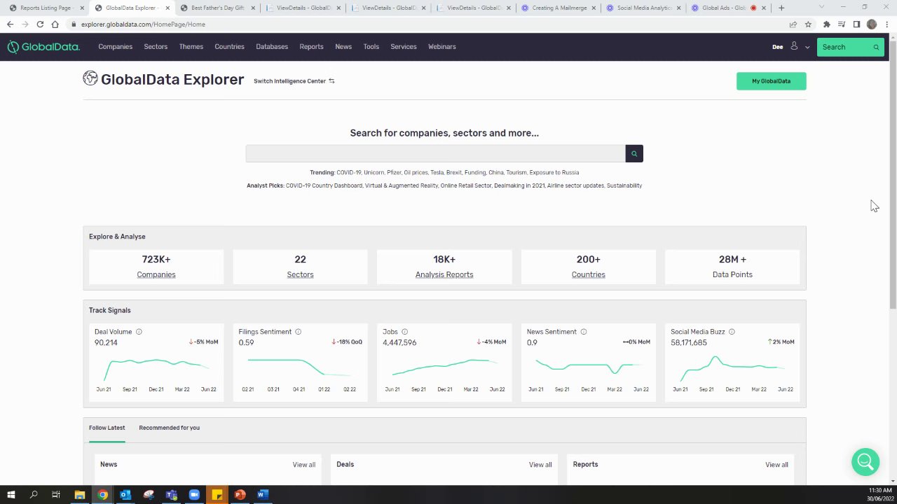Click the info icon next to Filings Sentiment
The height and width of the screenshot is (504, 897).
tap(298, 332)
